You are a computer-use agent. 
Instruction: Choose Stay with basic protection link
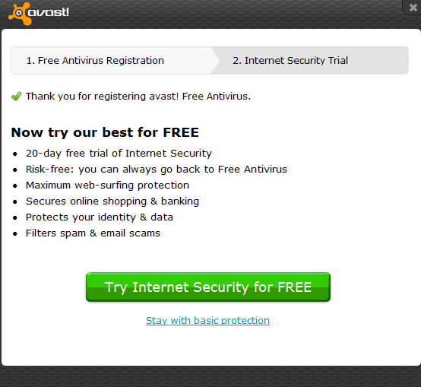[x=207, y=320]
